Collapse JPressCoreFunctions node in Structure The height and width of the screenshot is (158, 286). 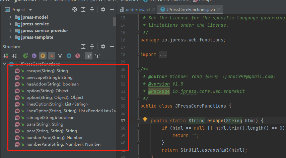point(5,64)
